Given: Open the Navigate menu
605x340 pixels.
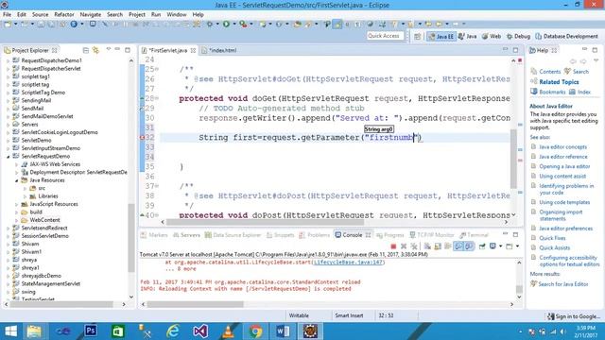Looking at the screenshot, I should [91, 14].
